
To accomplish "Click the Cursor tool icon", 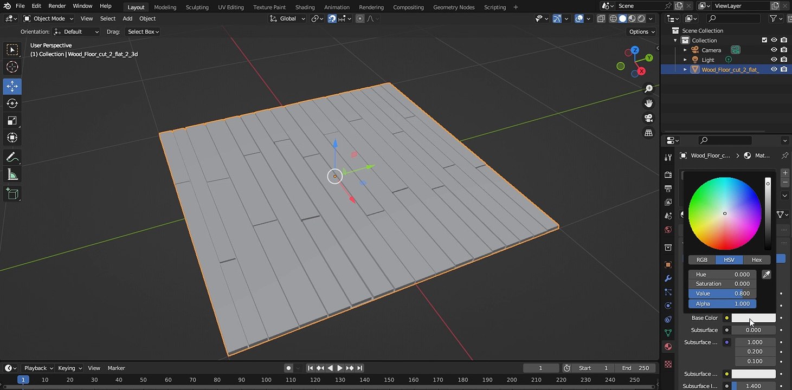I will [x=12, y=67].
